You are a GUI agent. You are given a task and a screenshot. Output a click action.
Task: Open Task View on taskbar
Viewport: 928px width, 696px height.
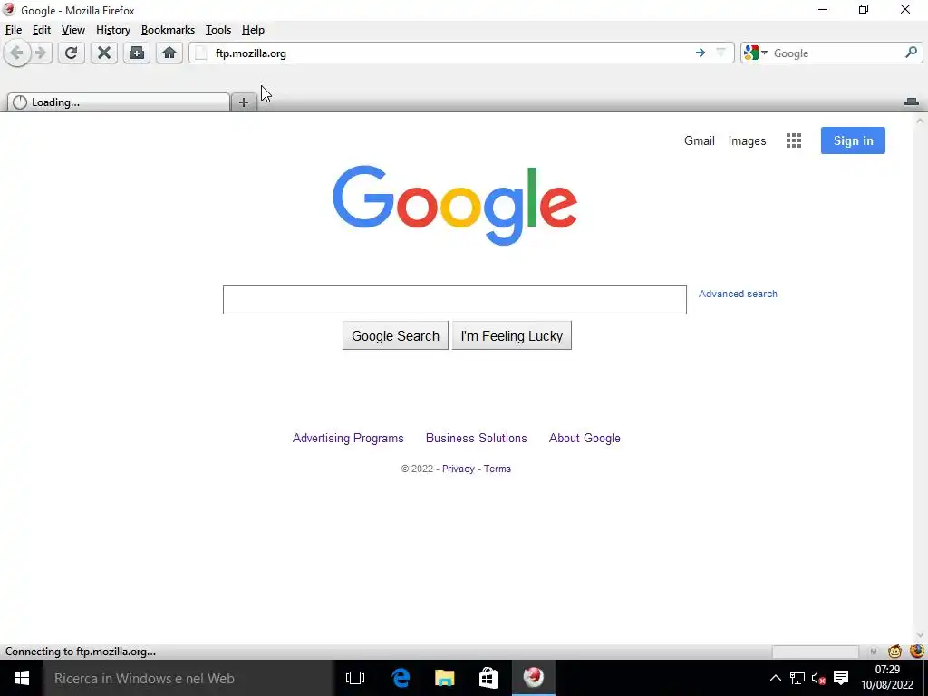[x=355, y=678]
